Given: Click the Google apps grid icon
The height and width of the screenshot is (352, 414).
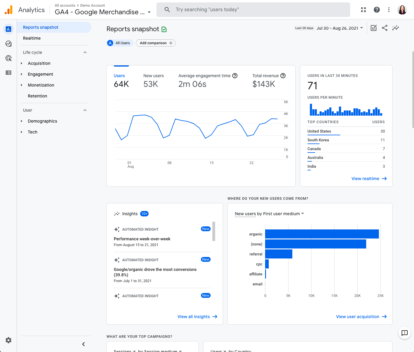Looking at the screenshot, I should click(x=363, y=9).
